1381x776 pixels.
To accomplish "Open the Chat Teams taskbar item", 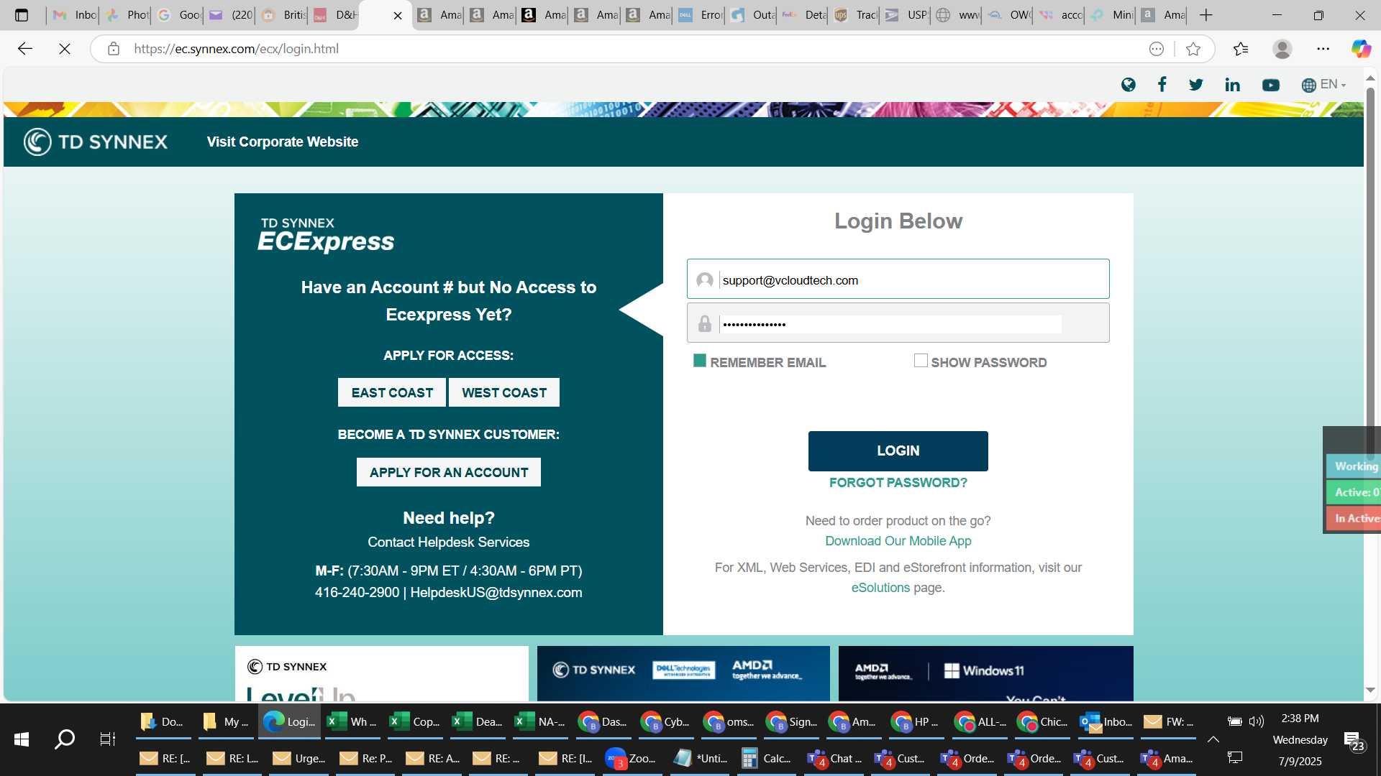I will pos(834,758).
